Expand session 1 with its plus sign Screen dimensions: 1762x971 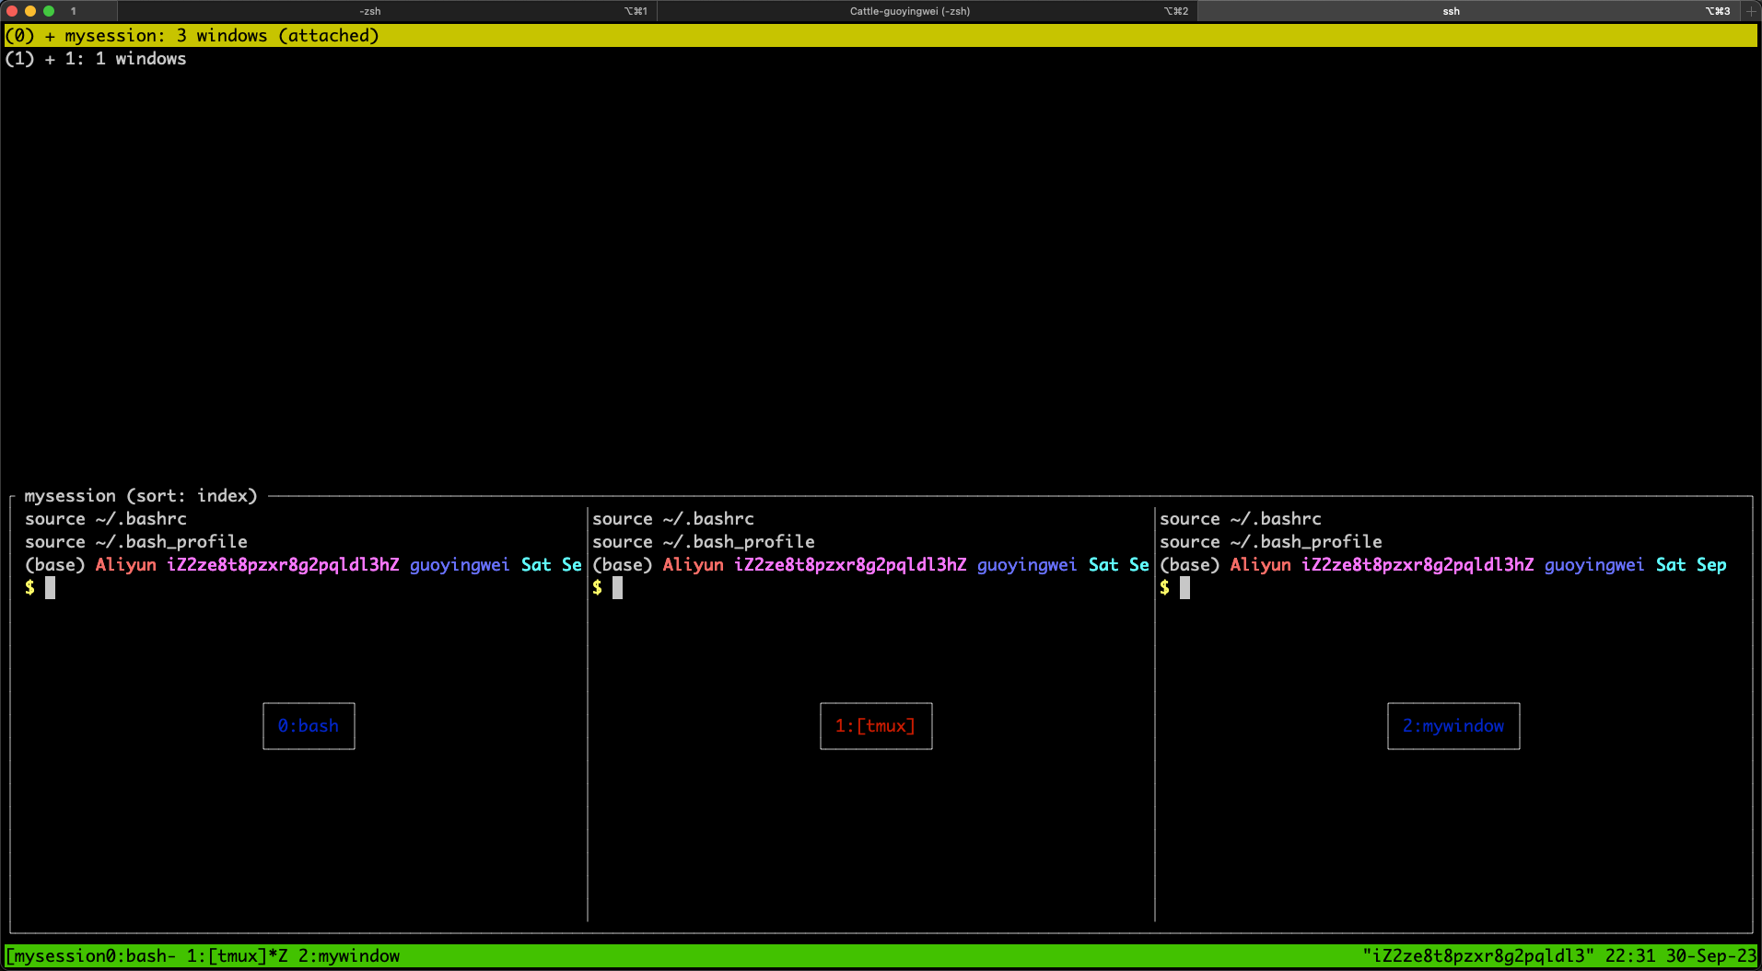point(50,59)
